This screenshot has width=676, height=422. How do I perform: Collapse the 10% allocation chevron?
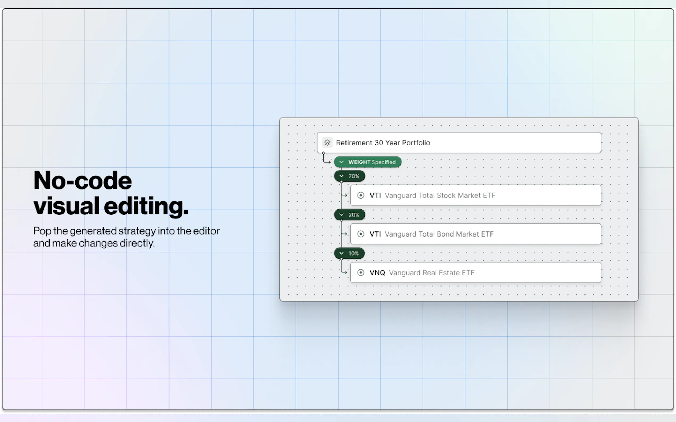341,253
